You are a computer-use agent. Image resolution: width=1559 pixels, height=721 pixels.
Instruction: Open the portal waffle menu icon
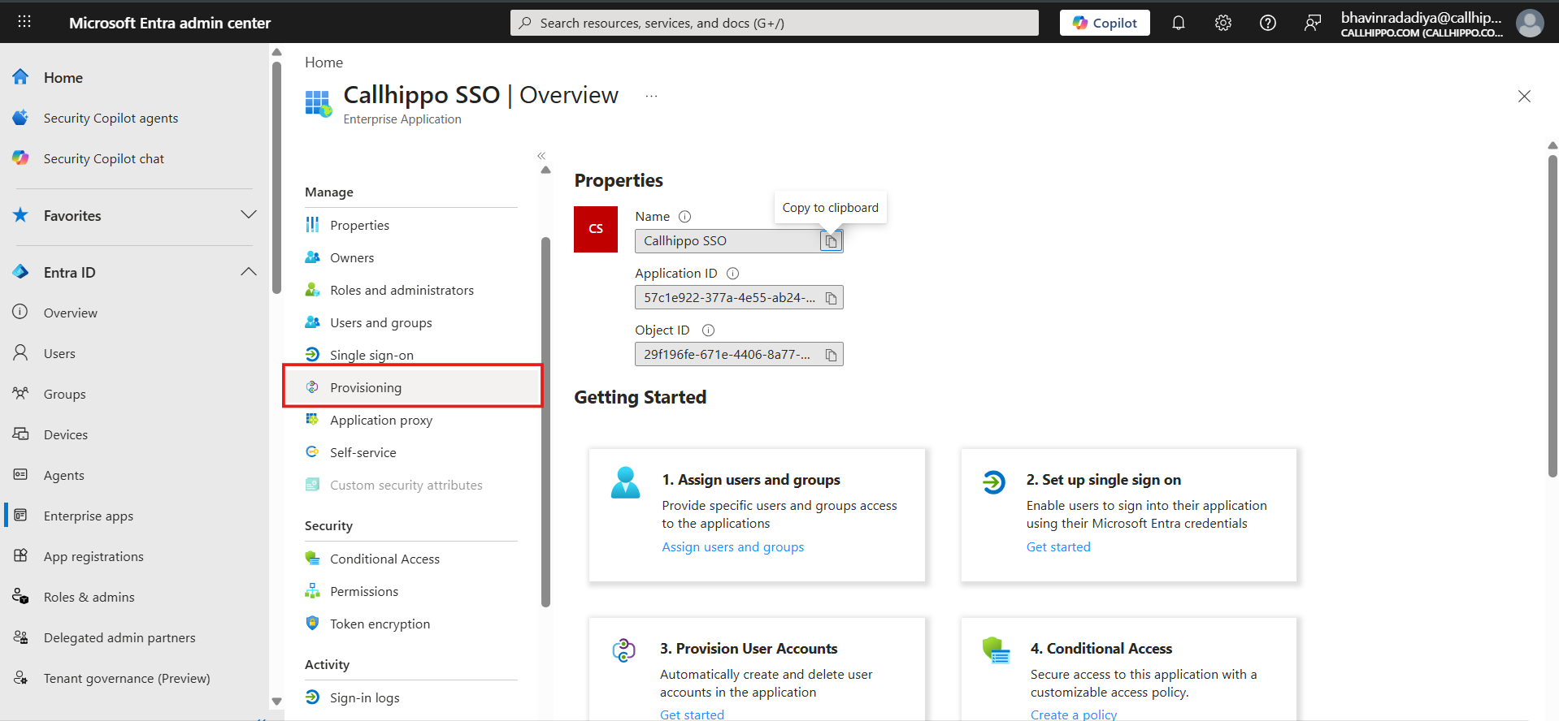[x=24, y=22]
